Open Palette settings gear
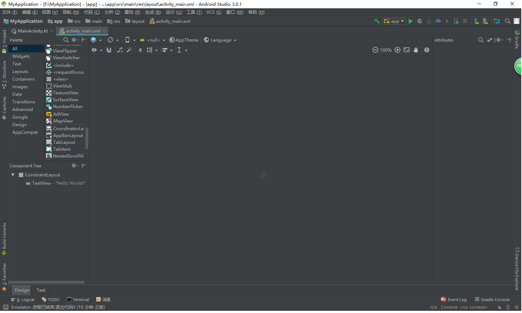The image size is (522, 313). coord(75,40)
